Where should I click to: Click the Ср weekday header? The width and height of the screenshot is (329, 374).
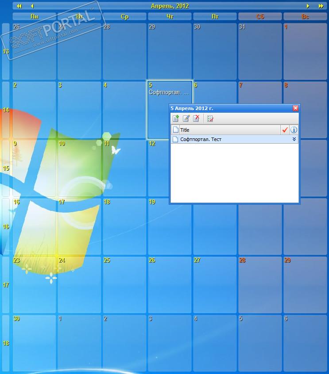124,16
